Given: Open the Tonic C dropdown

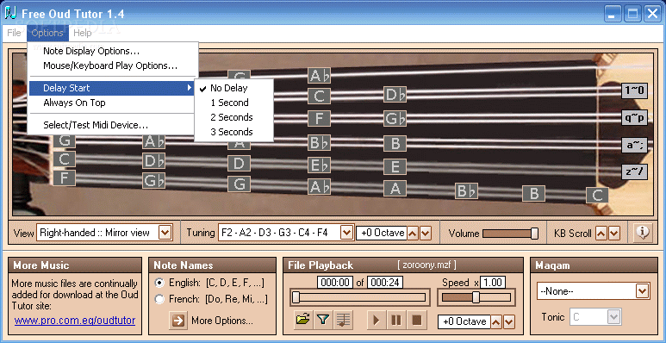Looking at the screenshot, I should [x=613, y=316].
